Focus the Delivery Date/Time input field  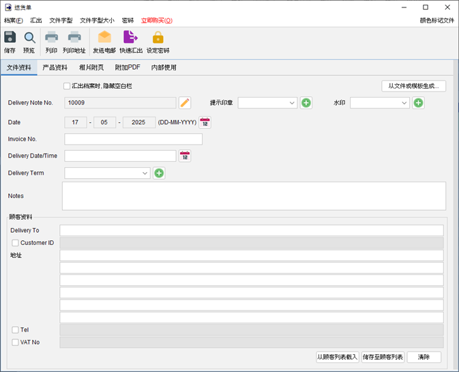tap(120, 156)
